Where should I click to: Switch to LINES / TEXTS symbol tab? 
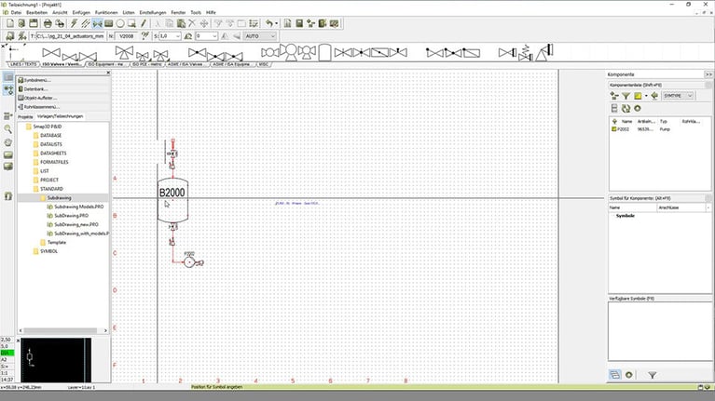pos(23,64)
